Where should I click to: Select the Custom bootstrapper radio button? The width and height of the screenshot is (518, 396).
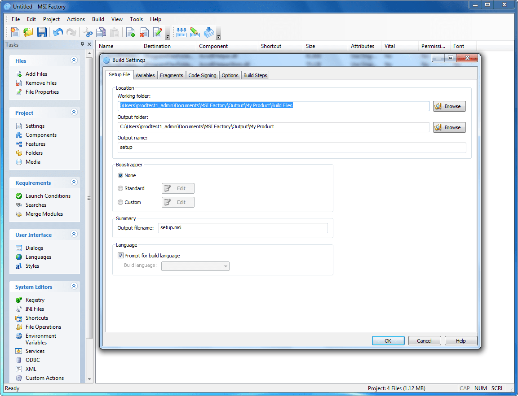coord(120,202)
